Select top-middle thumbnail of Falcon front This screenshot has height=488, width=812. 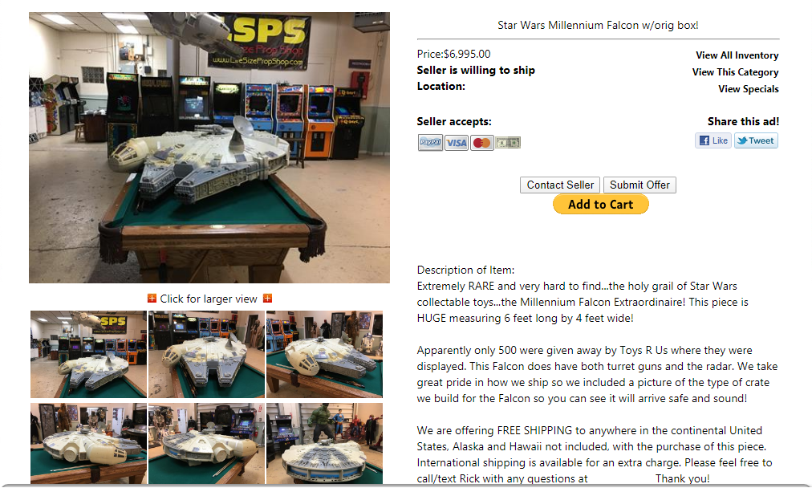207,354
